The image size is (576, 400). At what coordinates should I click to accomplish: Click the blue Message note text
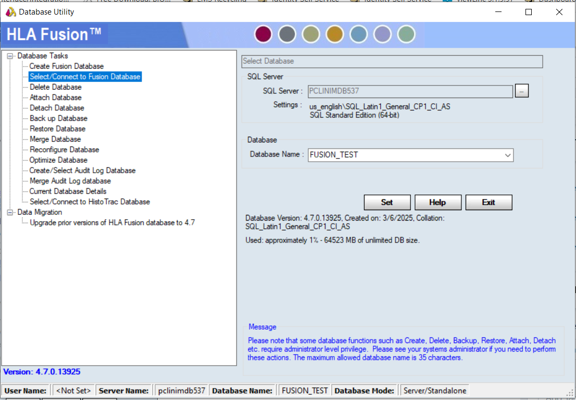(402, 349)
